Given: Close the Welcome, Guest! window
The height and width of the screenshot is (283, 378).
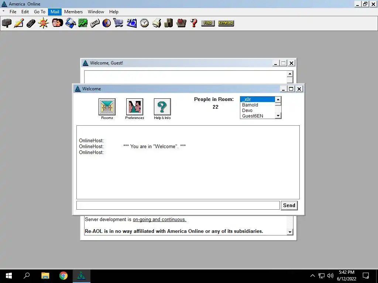Looking at the screenshot, I should pyautogui.click(x=291, y=63).
